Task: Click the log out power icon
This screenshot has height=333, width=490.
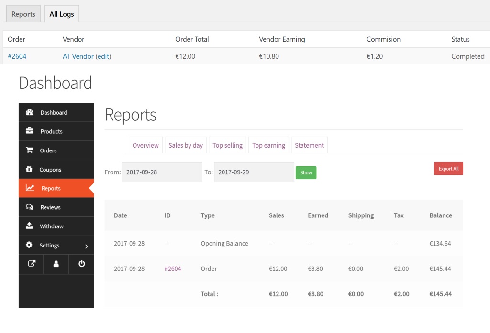Action: [x=81, y=264]
